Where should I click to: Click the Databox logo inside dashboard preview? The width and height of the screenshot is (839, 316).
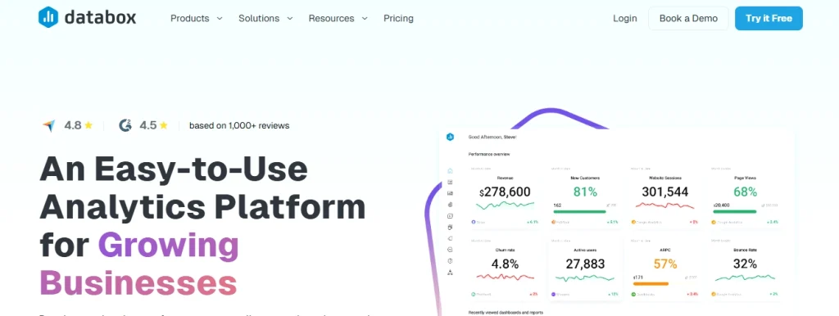click(x=450, y=137)
